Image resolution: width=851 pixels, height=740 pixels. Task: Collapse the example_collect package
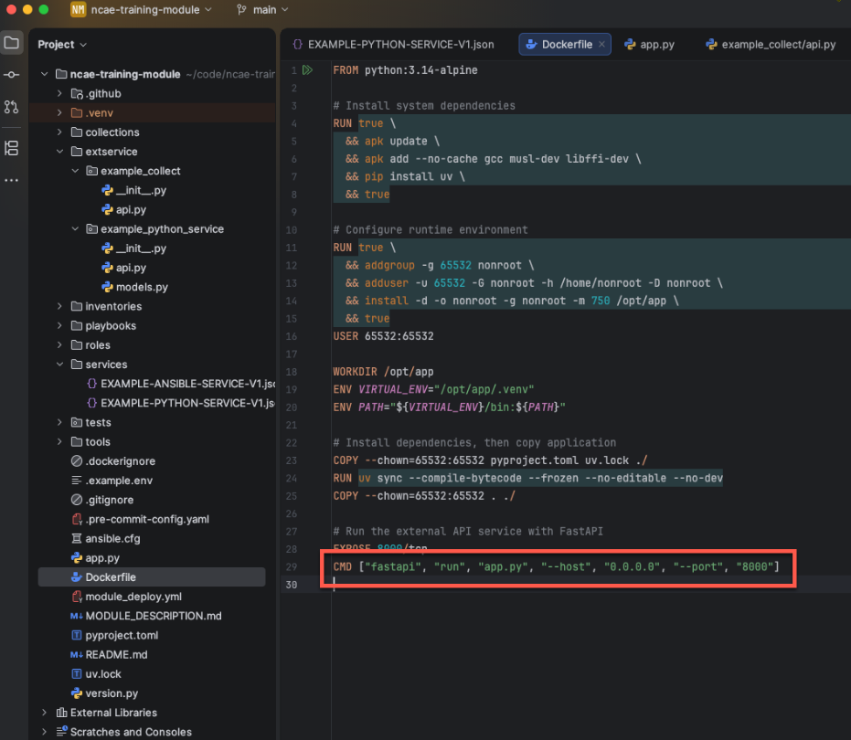point(75,171)
